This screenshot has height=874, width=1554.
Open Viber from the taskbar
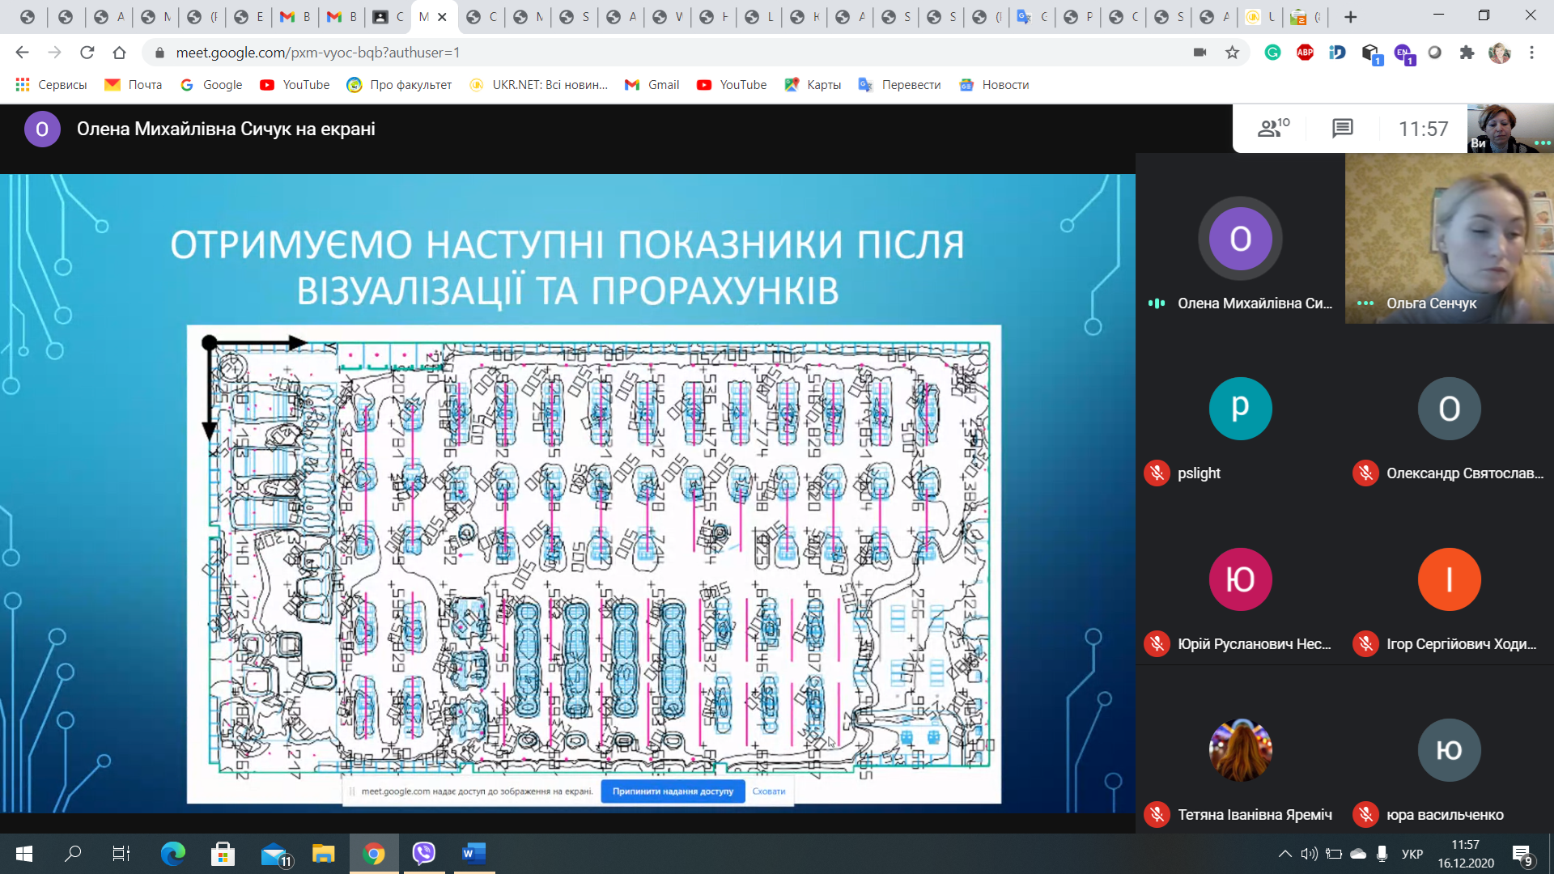point(423,853)
